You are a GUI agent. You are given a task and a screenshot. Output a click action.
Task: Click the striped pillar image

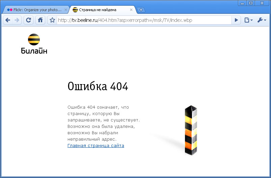(191, 131)
